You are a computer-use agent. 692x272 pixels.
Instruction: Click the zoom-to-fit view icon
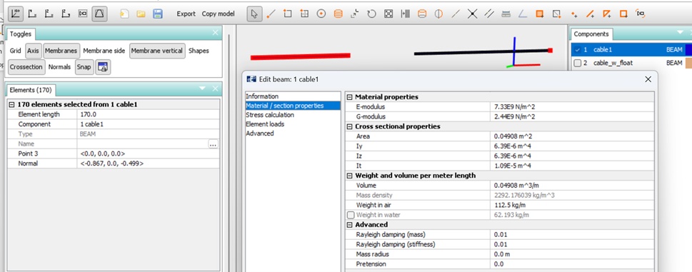83,14
